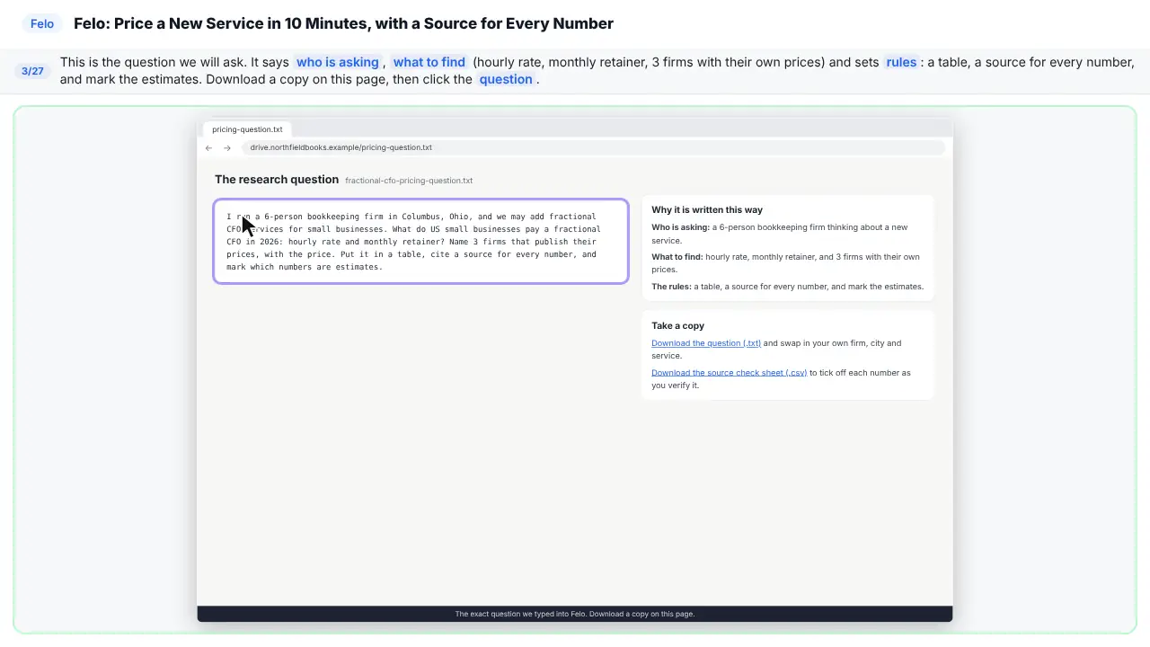This screenshot has width=1150, height=647.
Task: Click the 'Take a copy' heading
Action: pyautogui.click(x=678, y=325)
